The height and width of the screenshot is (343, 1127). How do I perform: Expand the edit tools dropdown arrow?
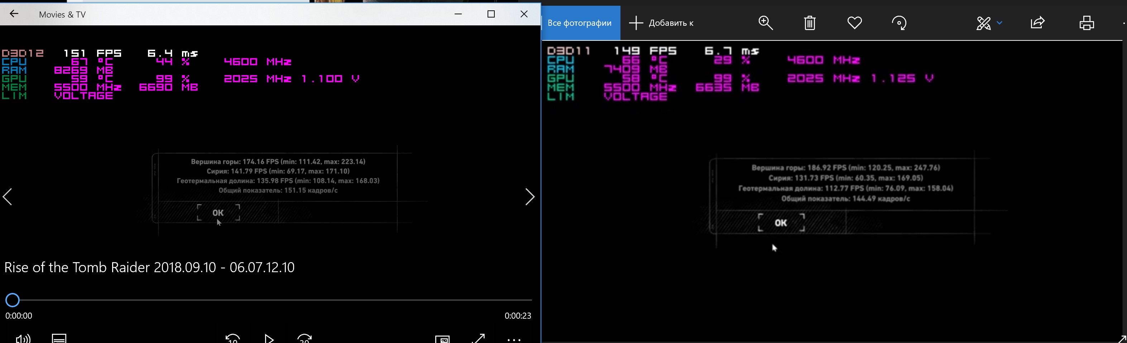(x=1000, y=23)
